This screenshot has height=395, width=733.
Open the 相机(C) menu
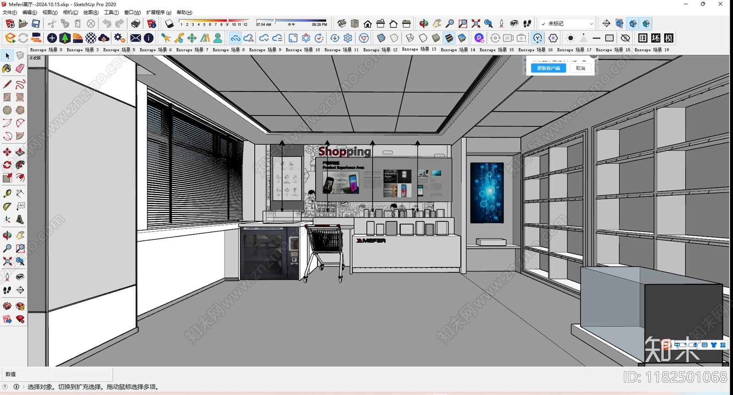pyautogui.click(x=71, y=12)
